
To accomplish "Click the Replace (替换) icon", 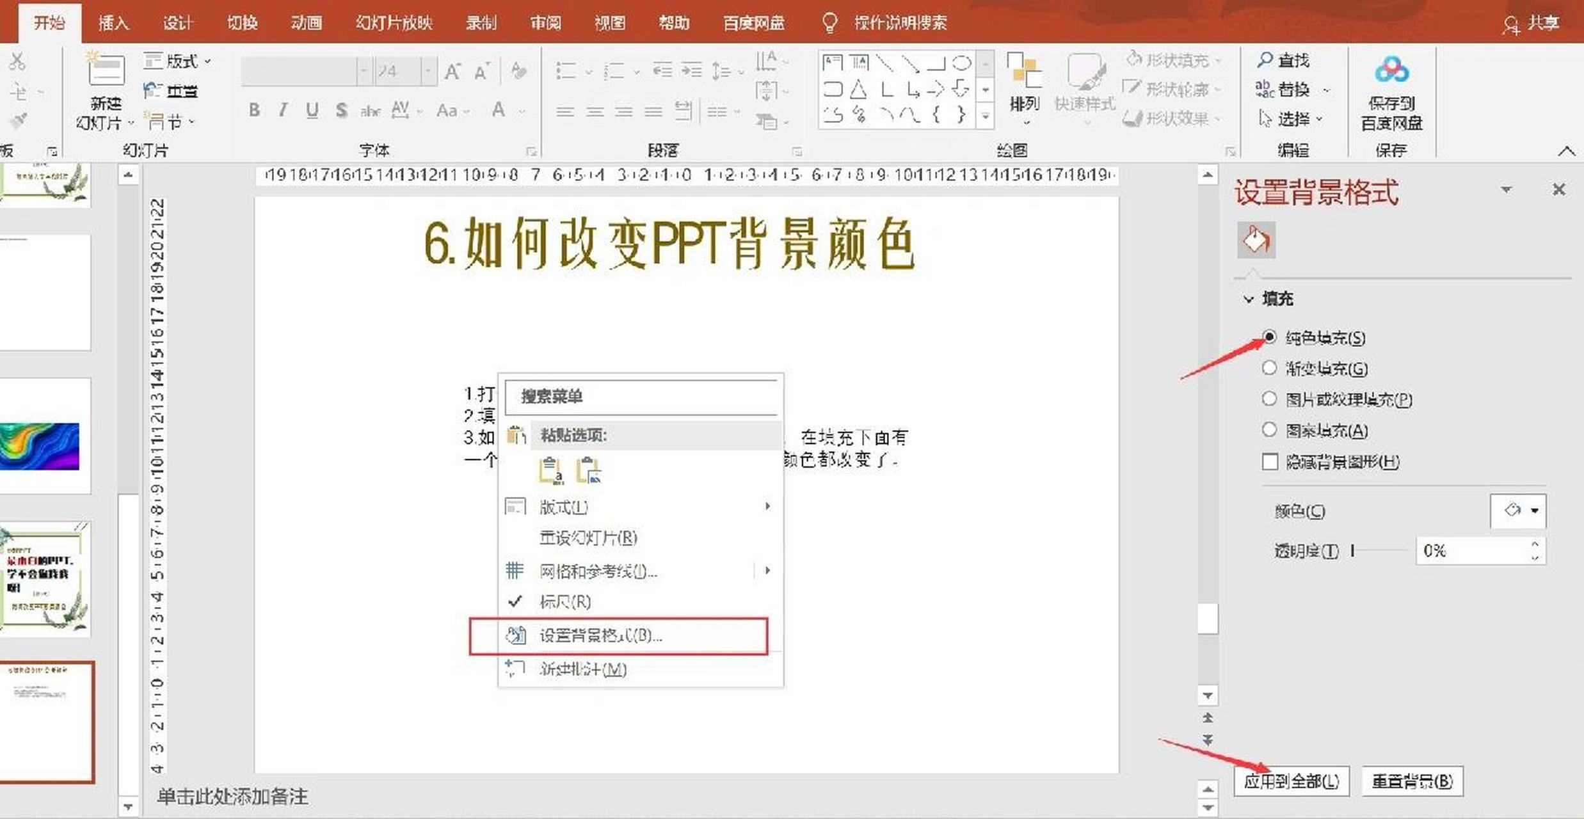I will 1265,89.
